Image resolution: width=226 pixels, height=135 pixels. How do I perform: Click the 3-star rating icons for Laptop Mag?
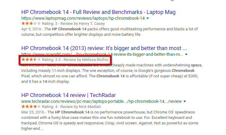(x=31, y=24)
